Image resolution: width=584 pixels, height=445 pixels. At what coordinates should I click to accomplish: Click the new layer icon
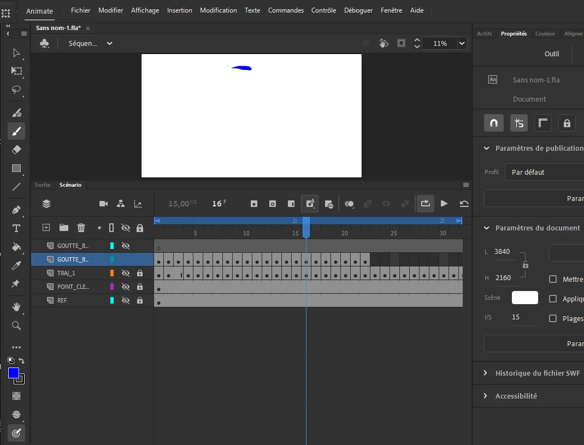(46, 228)
